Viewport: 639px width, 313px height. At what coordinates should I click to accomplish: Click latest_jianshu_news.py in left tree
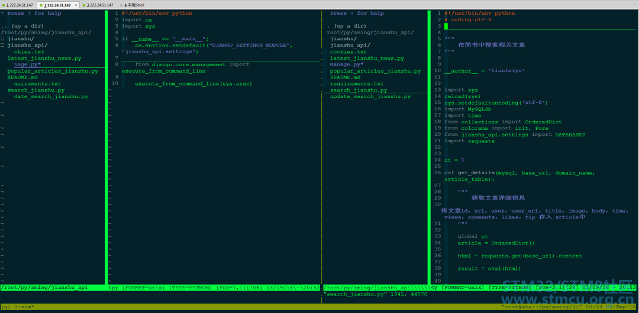(x=44, y=58)
